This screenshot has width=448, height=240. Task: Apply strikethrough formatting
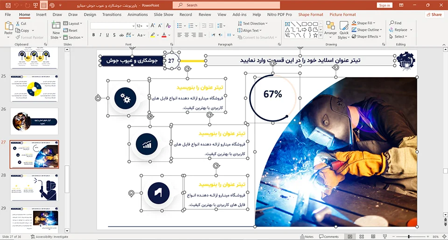point(121,35)
